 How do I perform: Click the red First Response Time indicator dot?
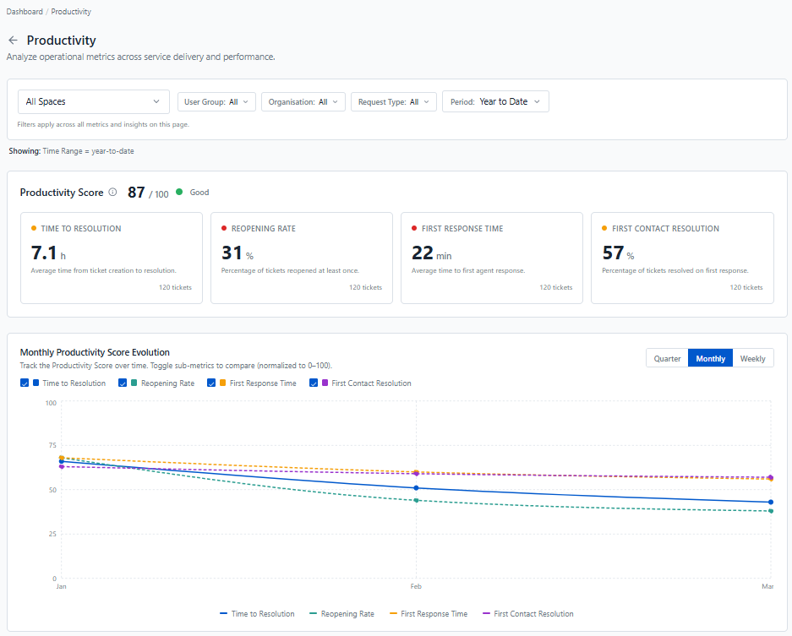[x=414, y=228]
